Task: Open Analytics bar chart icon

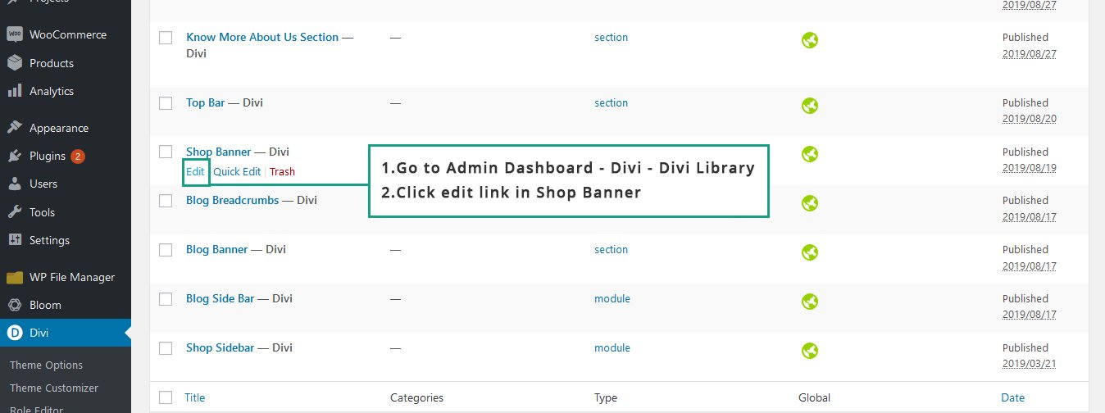Action: [14, 91]
